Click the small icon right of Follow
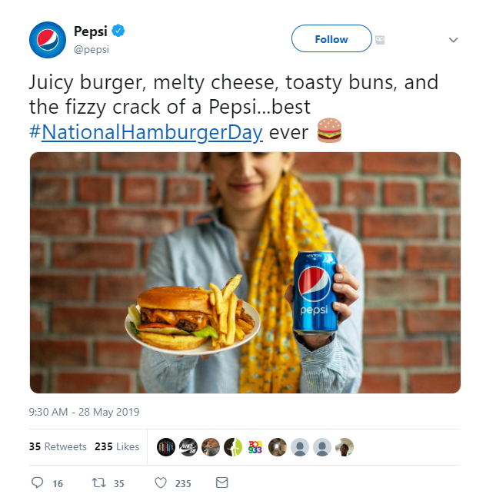The image size is (486, 504). pos(379,38)
